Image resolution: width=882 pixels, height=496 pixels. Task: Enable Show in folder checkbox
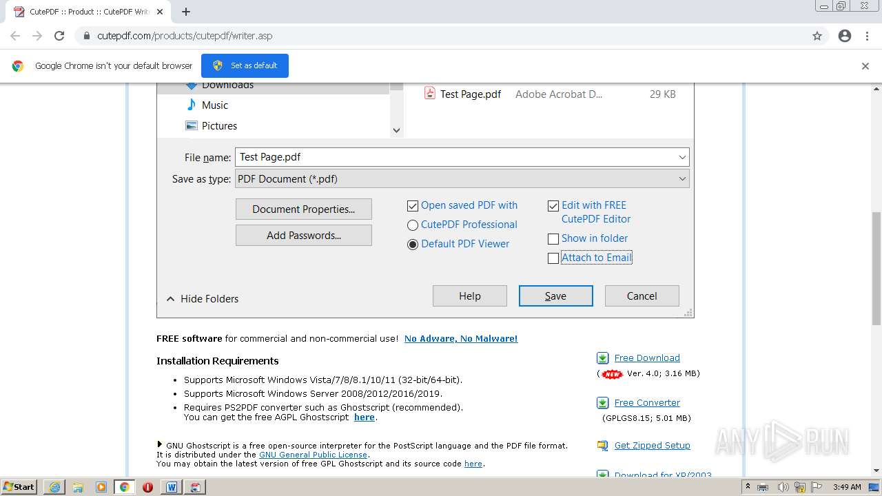(x=553, y=238)
